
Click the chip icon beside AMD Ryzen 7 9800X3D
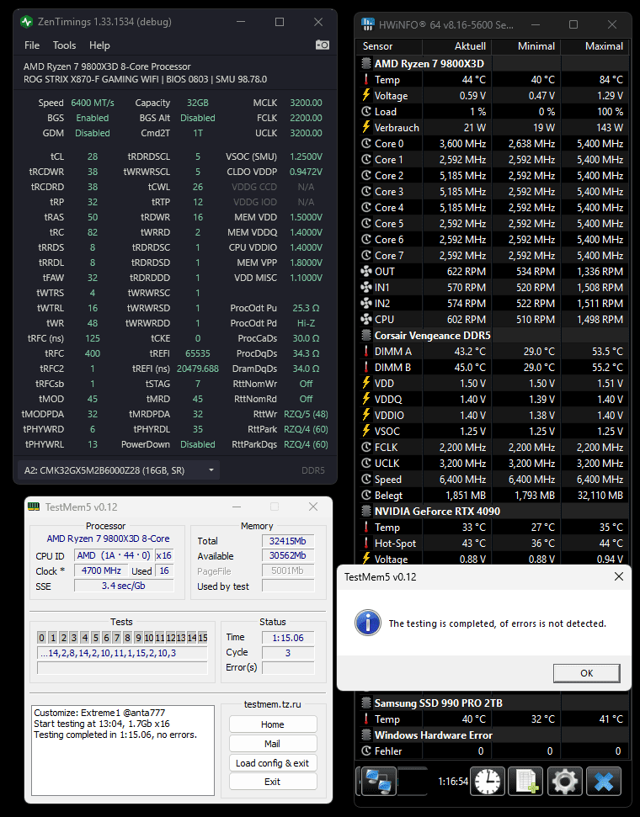coord(366,64)
